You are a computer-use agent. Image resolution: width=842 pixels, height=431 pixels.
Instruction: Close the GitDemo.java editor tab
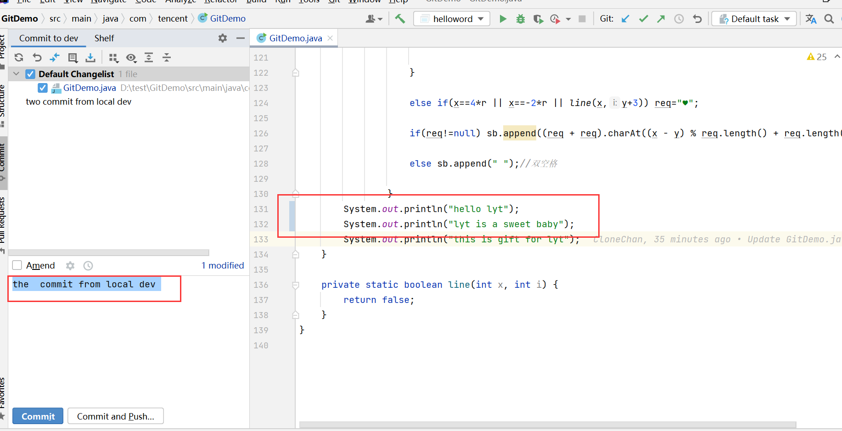click(330, 38)
